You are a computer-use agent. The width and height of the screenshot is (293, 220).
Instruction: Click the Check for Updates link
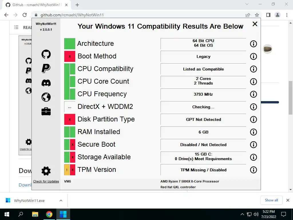[x=46, y=181]
